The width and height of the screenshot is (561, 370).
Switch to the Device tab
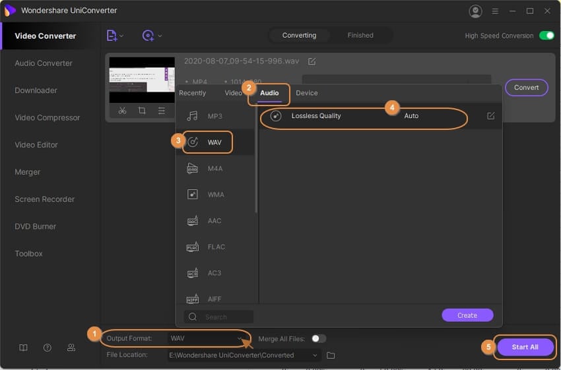point(307,93)
